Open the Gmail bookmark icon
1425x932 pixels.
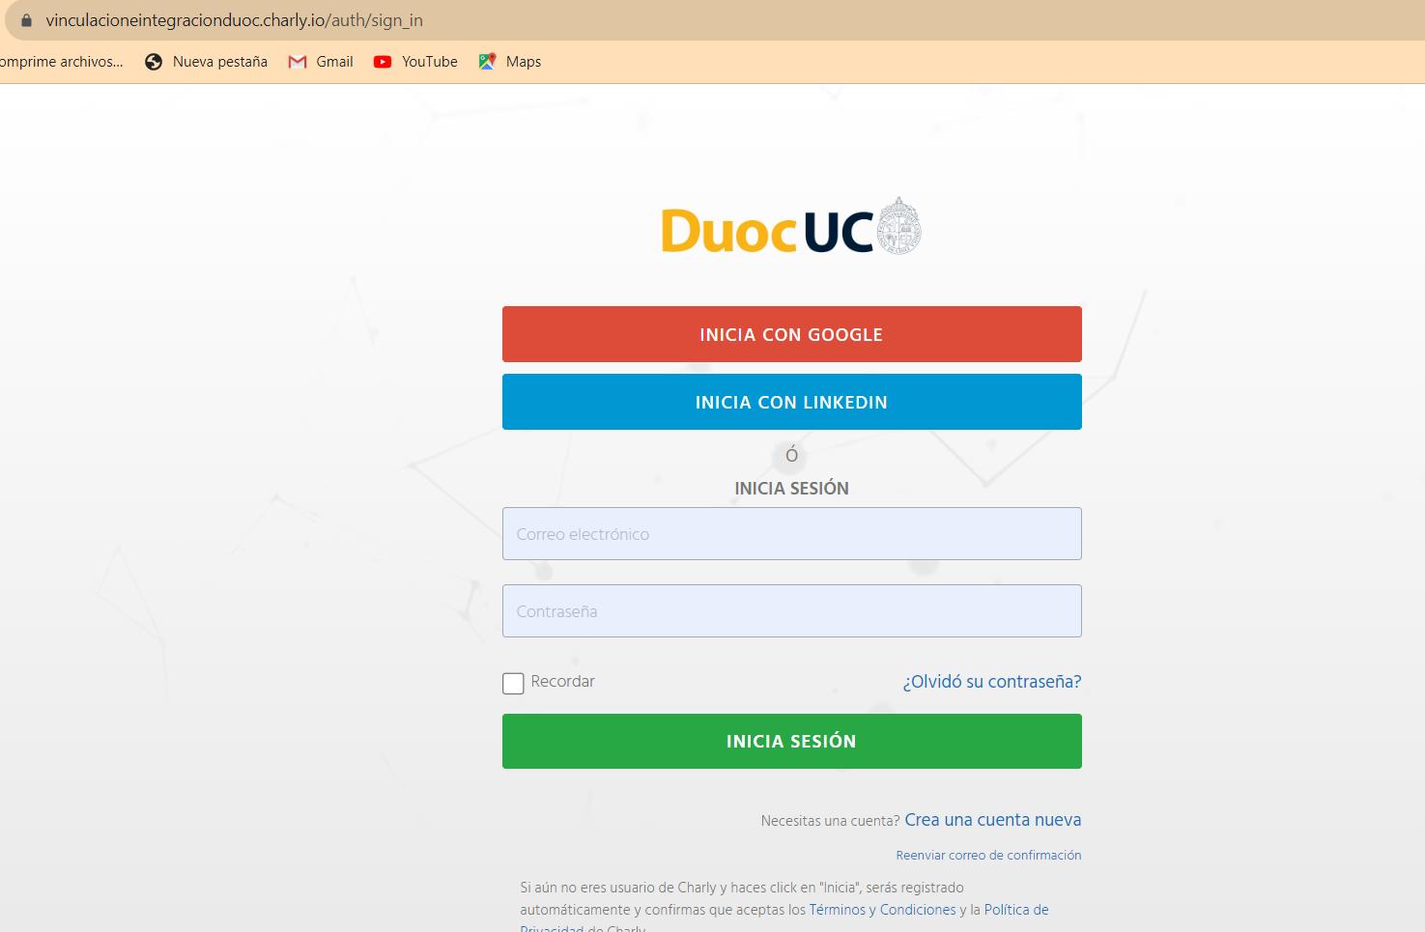(298, 62)
